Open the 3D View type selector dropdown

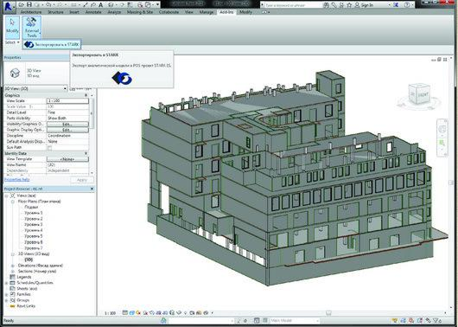point(36,88)
